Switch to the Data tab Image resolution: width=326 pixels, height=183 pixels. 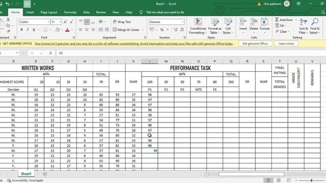[86, 12]
